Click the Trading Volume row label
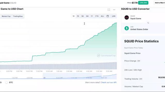The image size is (165, 92). pyautogui.click(x=131, y=79)
